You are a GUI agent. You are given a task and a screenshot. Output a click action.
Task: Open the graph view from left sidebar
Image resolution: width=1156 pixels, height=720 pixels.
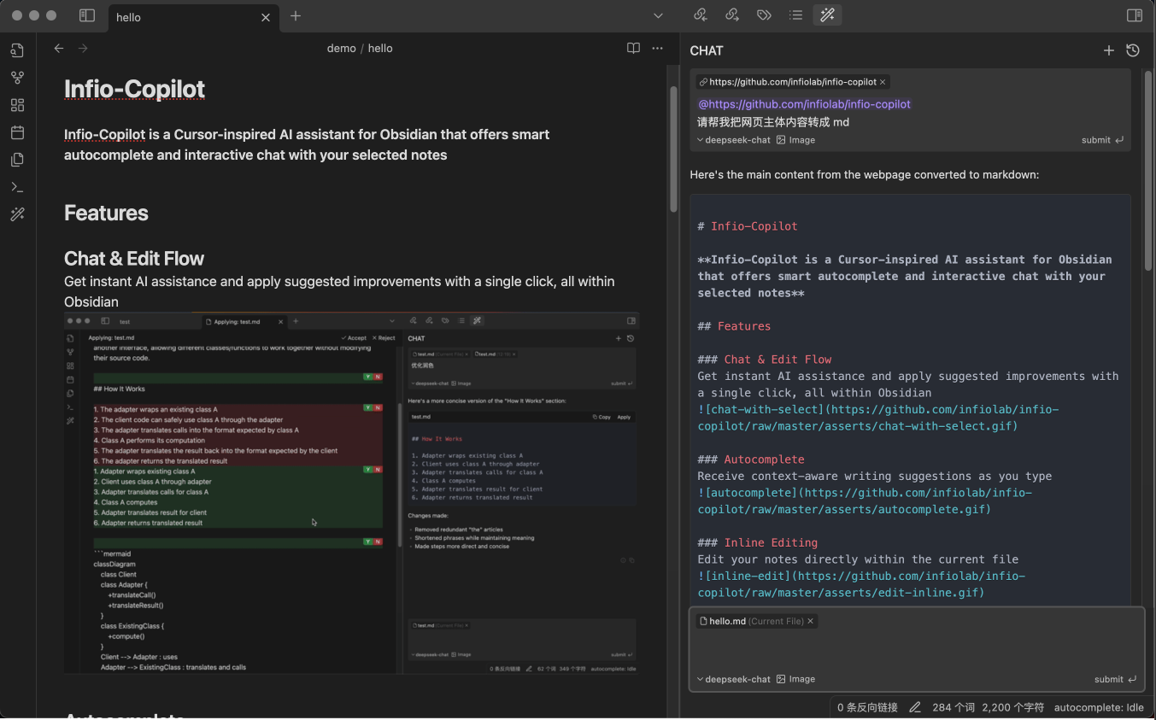(x=17, y=77)
